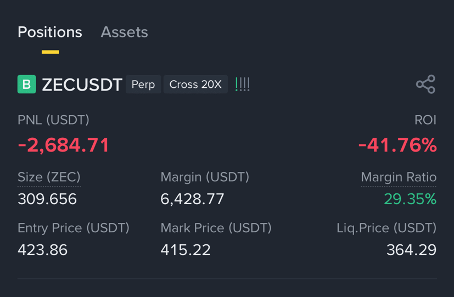Tap the Size (ZEC) label
The height and width of the screenshot is (297, 454).
(49, 177)
